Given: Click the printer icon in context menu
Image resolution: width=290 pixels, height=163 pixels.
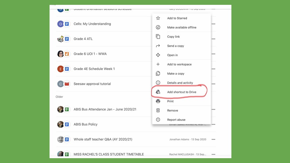Looking at the screenshot, I should (x=158, y=101).
